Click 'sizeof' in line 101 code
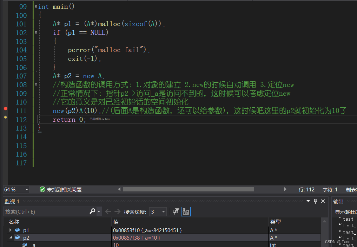The width and height of the screenshot is (357, 247). click(x=135, y=24)
